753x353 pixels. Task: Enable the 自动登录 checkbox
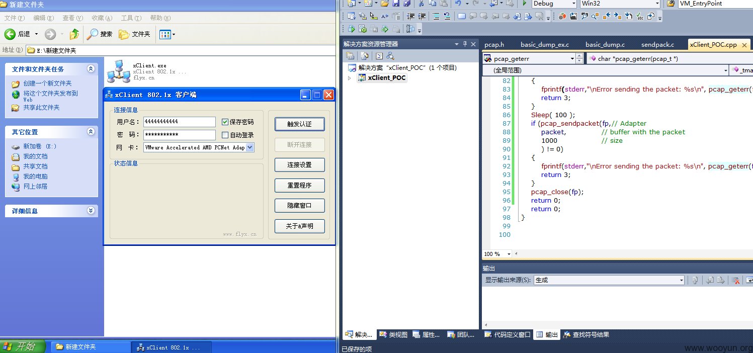[225, 135]
